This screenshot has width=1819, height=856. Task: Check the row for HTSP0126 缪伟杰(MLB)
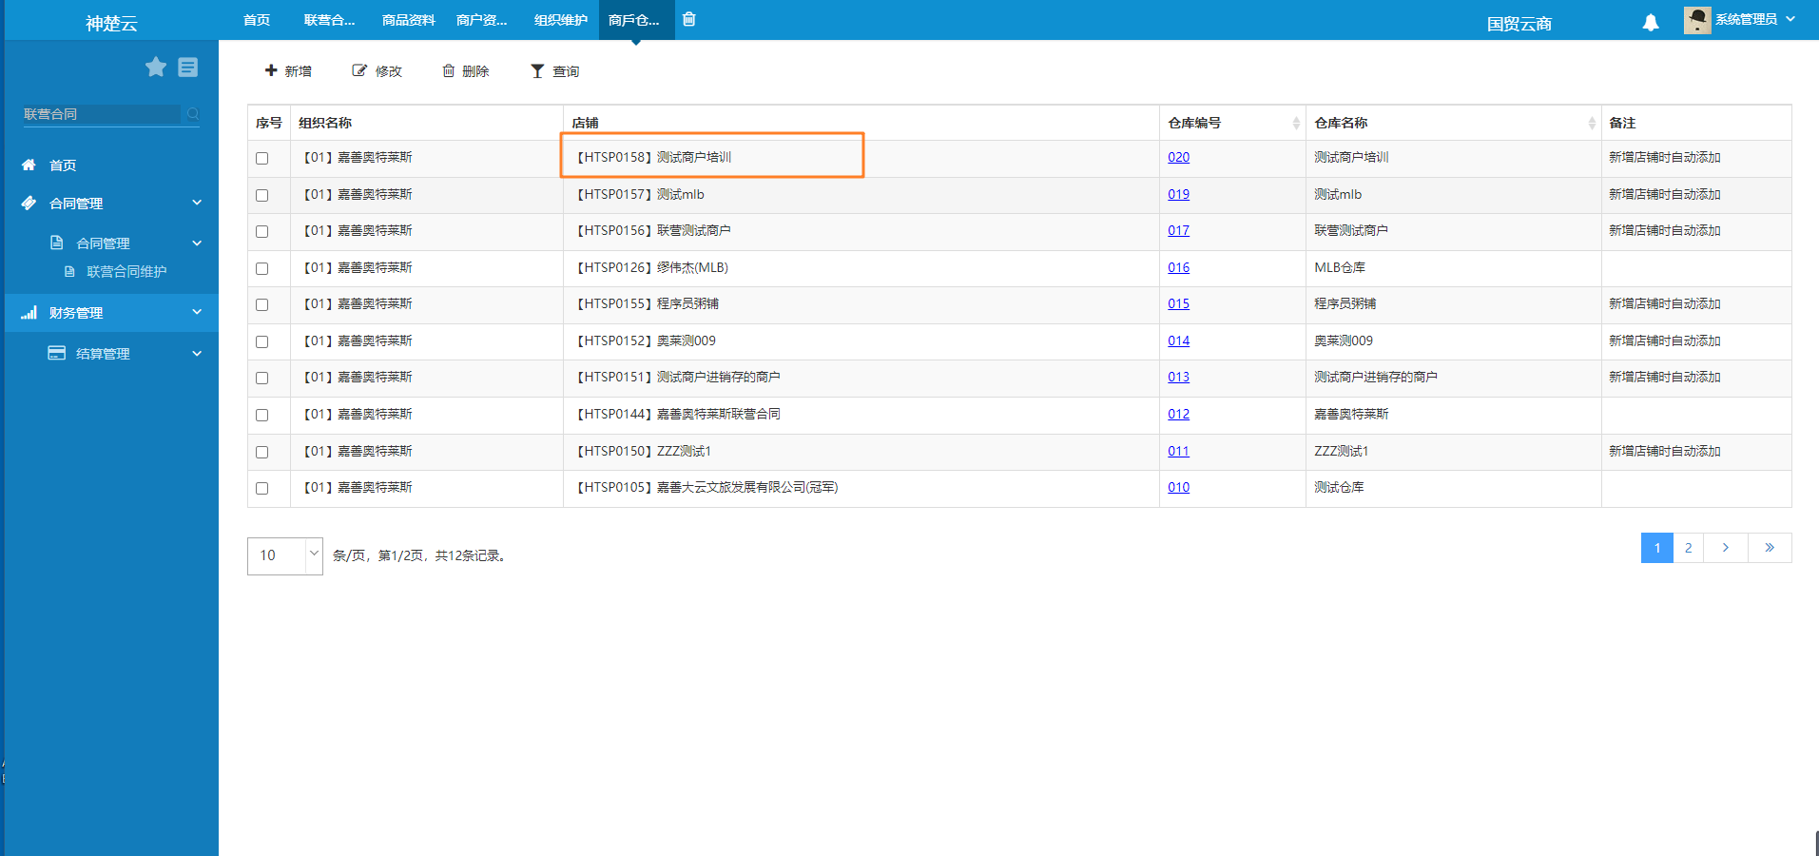[x=262, y=268]
